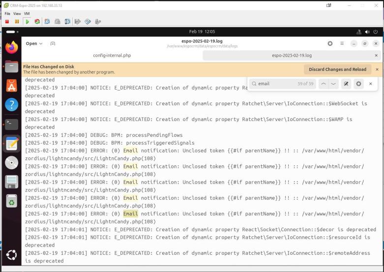Viewport: 384px width, 272px height.
Task: Click the green Power On play icon
Action: coord(27,22)
